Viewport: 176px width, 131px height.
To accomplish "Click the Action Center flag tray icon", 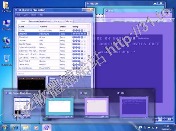I will click(x=149, y=128).
